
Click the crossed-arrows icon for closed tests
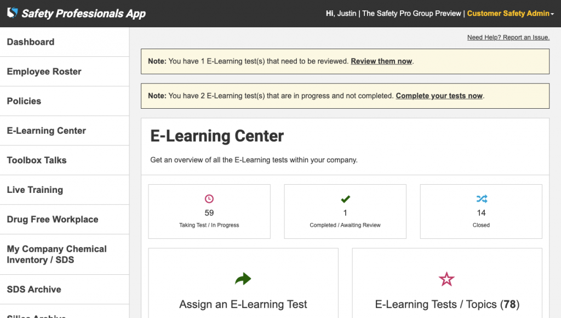480,198
